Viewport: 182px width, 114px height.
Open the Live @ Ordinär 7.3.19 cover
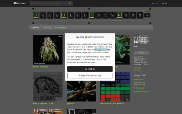[48, 87]
